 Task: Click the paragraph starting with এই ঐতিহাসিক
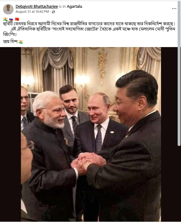pyautogui.click(x=89, y=32)
